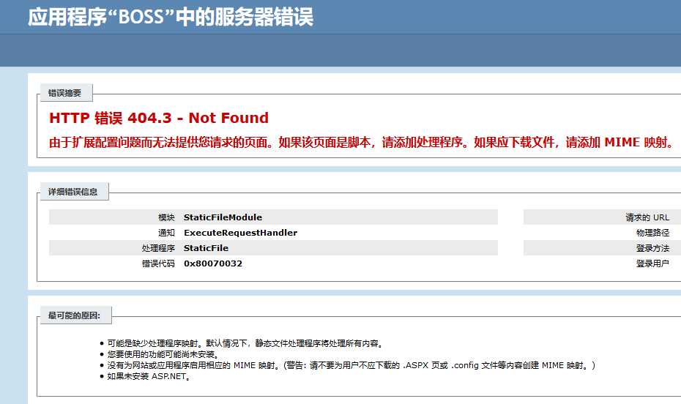Click the 最可能的原因 section label
Image resolution: width=681 pixels, height=404 pixels.
[x=74, y=316]
